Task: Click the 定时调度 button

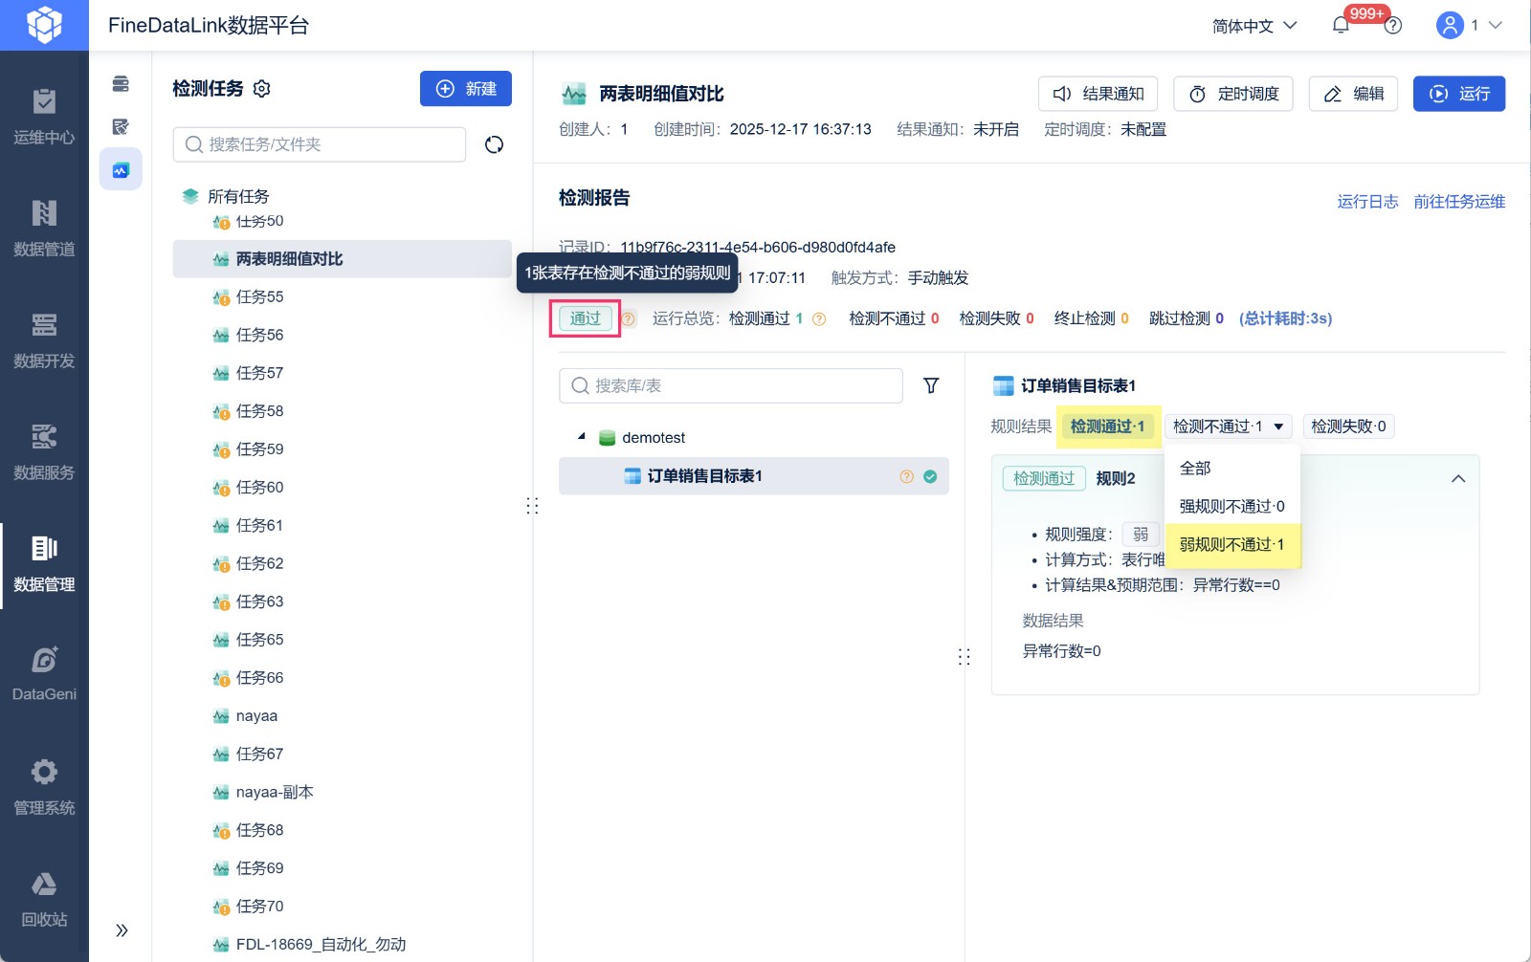Action: [1233, 94]
